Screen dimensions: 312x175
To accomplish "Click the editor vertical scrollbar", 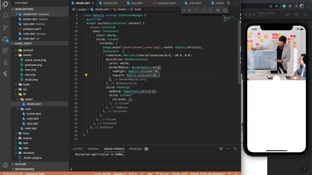I will coord(239,52).
